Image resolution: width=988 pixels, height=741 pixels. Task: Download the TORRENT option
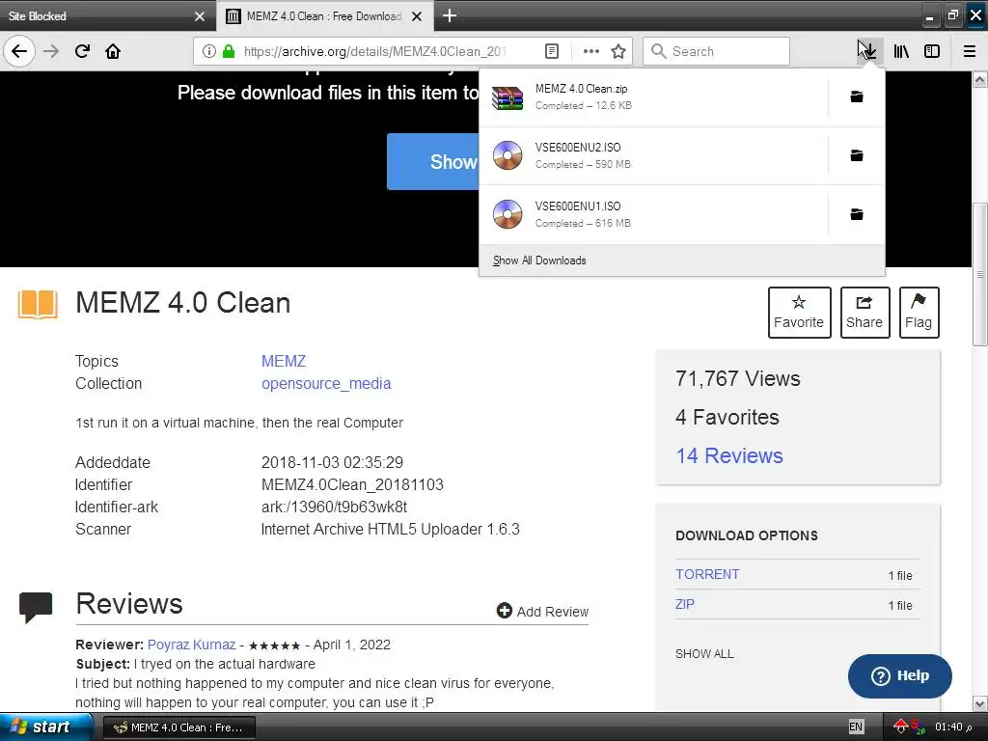(x=707, y=574)
